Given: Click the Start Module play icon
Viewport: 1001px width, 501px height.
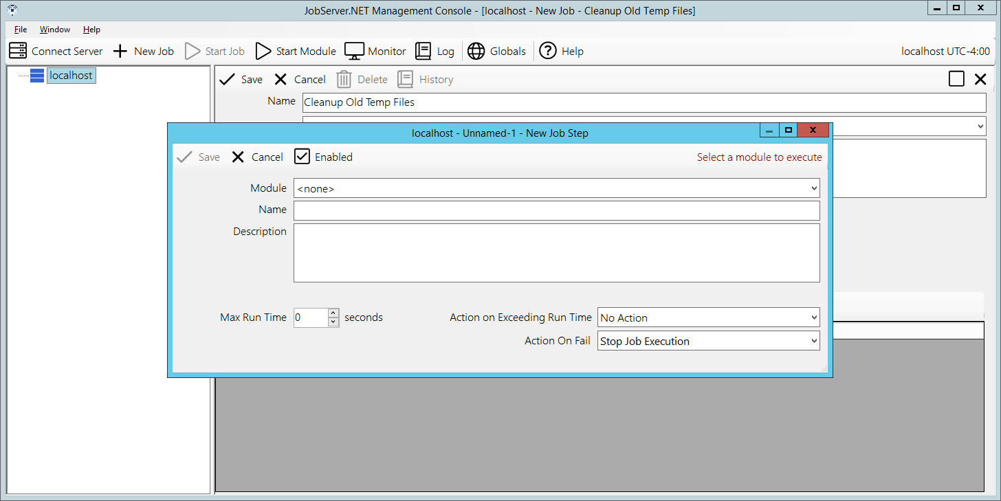Looking at the screenshot, I should click(263, 51).
